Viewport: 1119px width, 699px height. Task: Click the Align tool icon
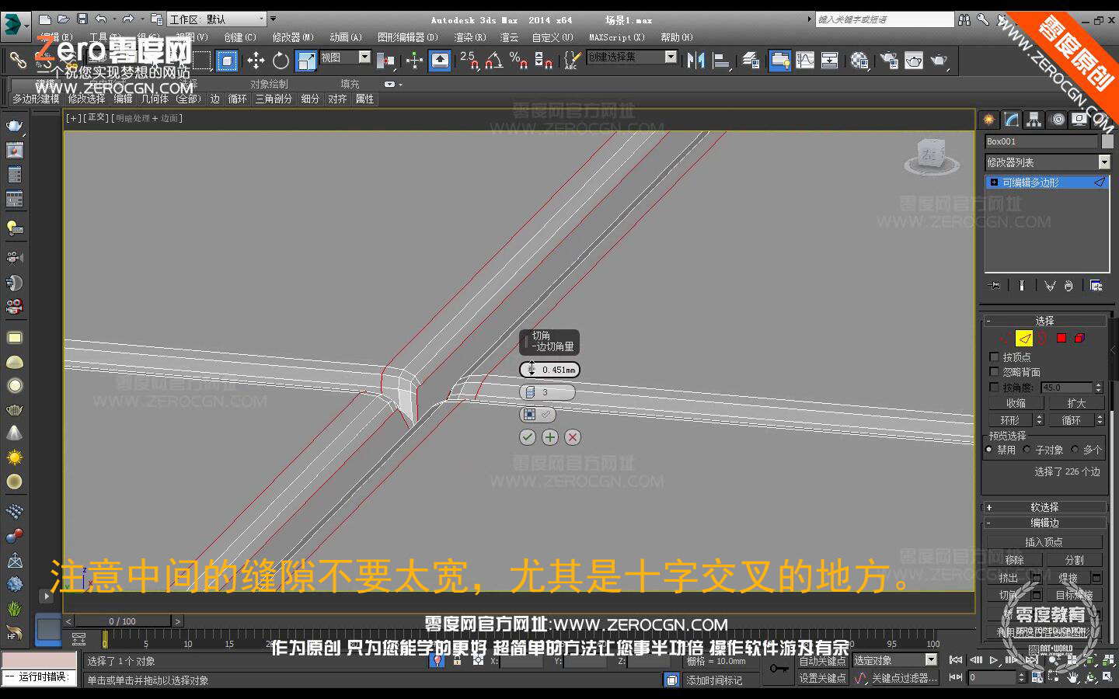click(x=722, y=61)
